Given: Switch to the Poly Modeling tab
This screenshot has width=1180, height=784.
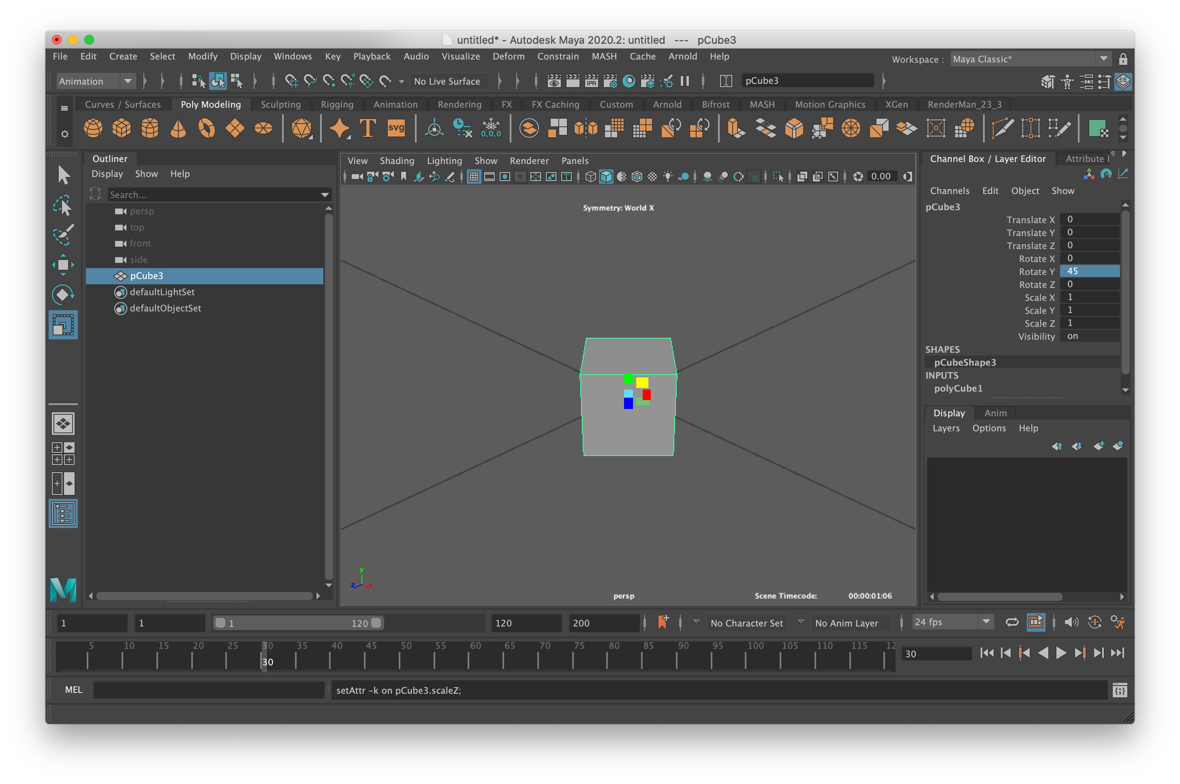Looking at the screenshot, I should tap(209, 105).
